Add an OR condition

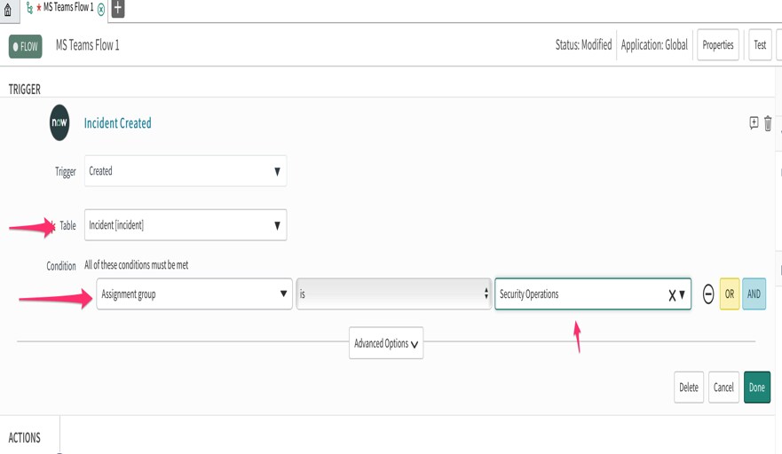point(730,294)
